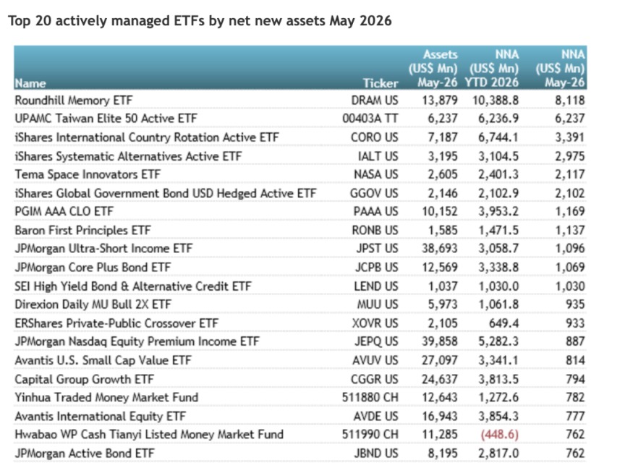Click Tema Space Innovators ETF name
This screenshot has height=473, width=625.
[88, 174]
